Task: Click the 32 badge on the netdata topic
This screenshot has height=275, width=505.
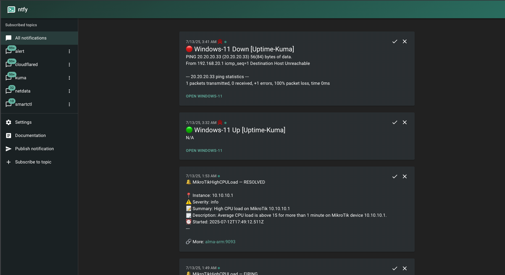Action: click(12, 88)
